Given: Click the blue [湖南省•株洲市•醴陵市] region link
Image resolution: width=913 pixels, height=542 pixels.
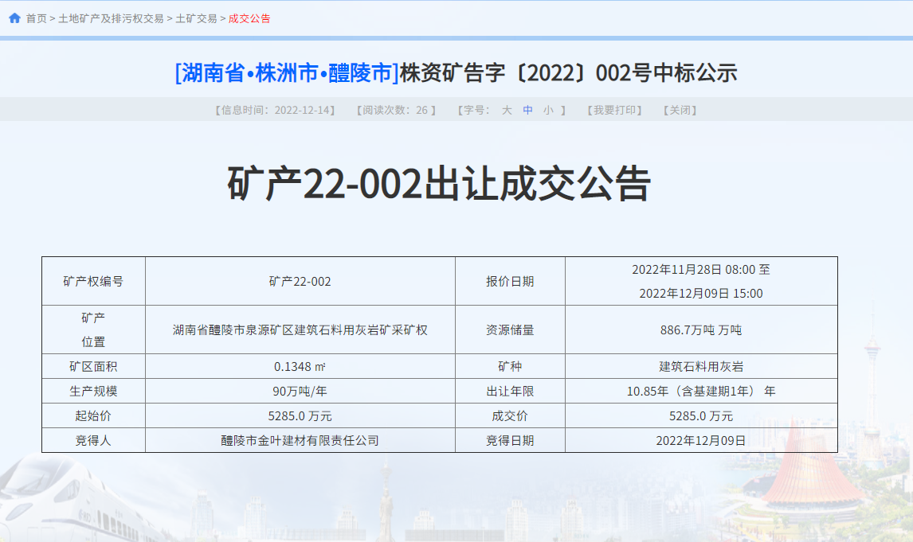Looking at the screenshot, I should (x=287, y=73).
